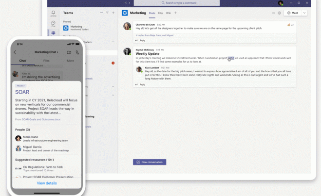The width and height of the screenshot is (321, 196).
Task: Click Krystal McKinney's avatar
Action: click(127, 51)
